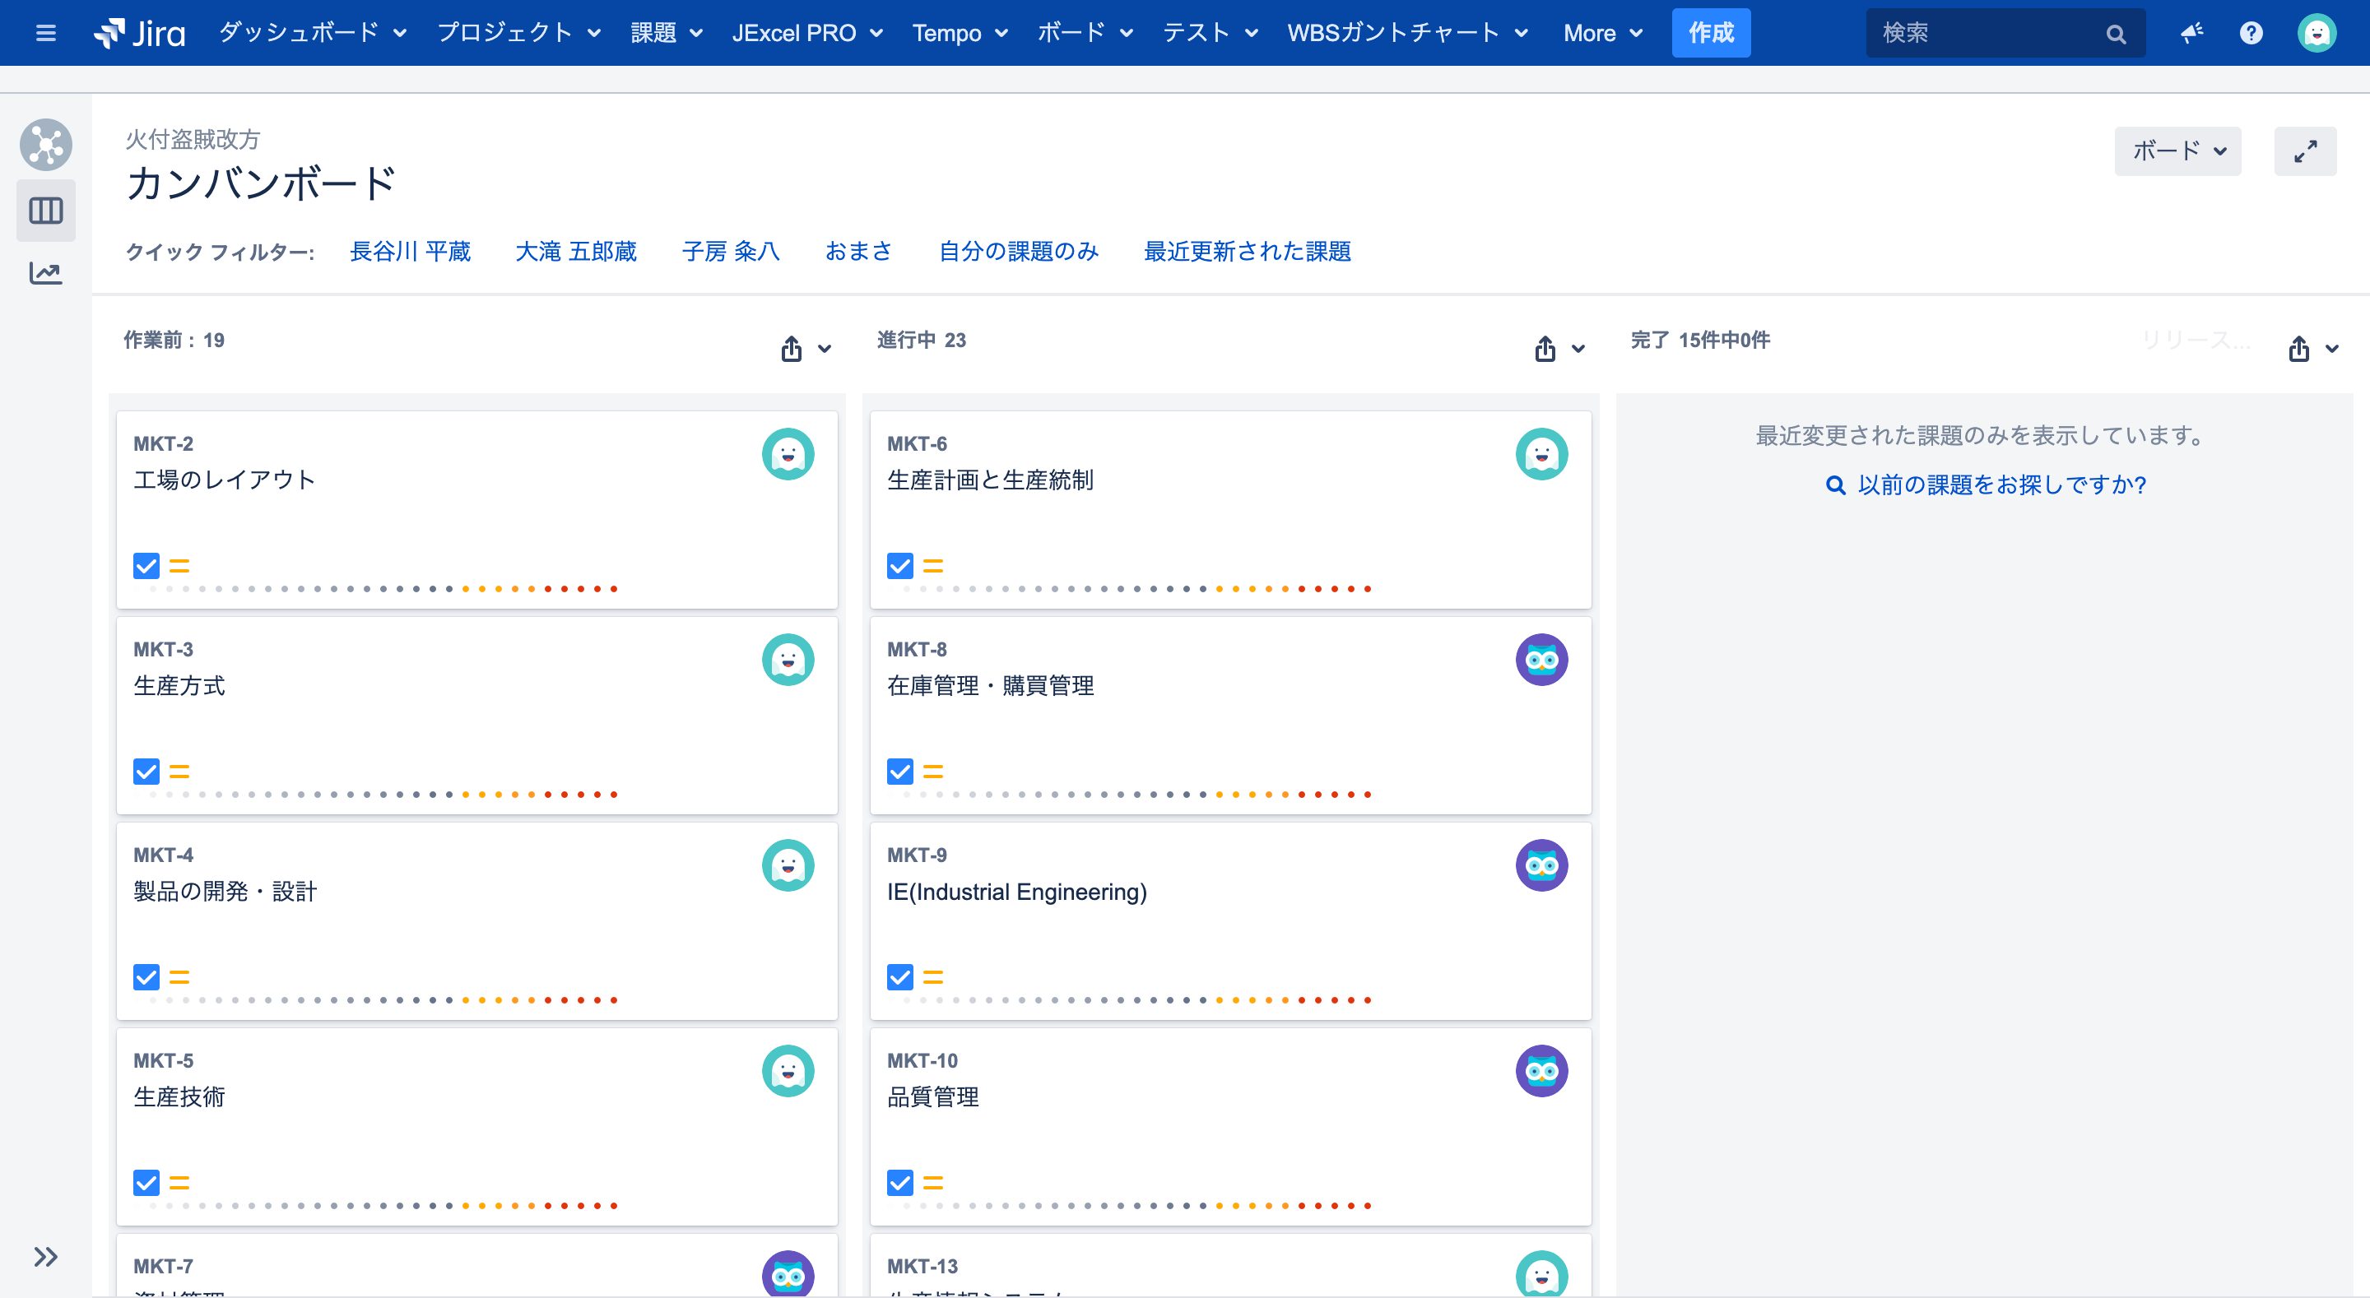The image size is (2370, 1298).
Task: Open the 課題 dropdown menu
Action: point(666,33)
